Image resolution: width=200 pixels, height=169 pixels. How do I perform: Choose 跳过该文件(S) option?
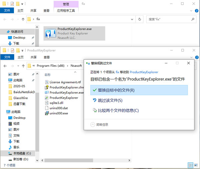[x=110, y=100]
